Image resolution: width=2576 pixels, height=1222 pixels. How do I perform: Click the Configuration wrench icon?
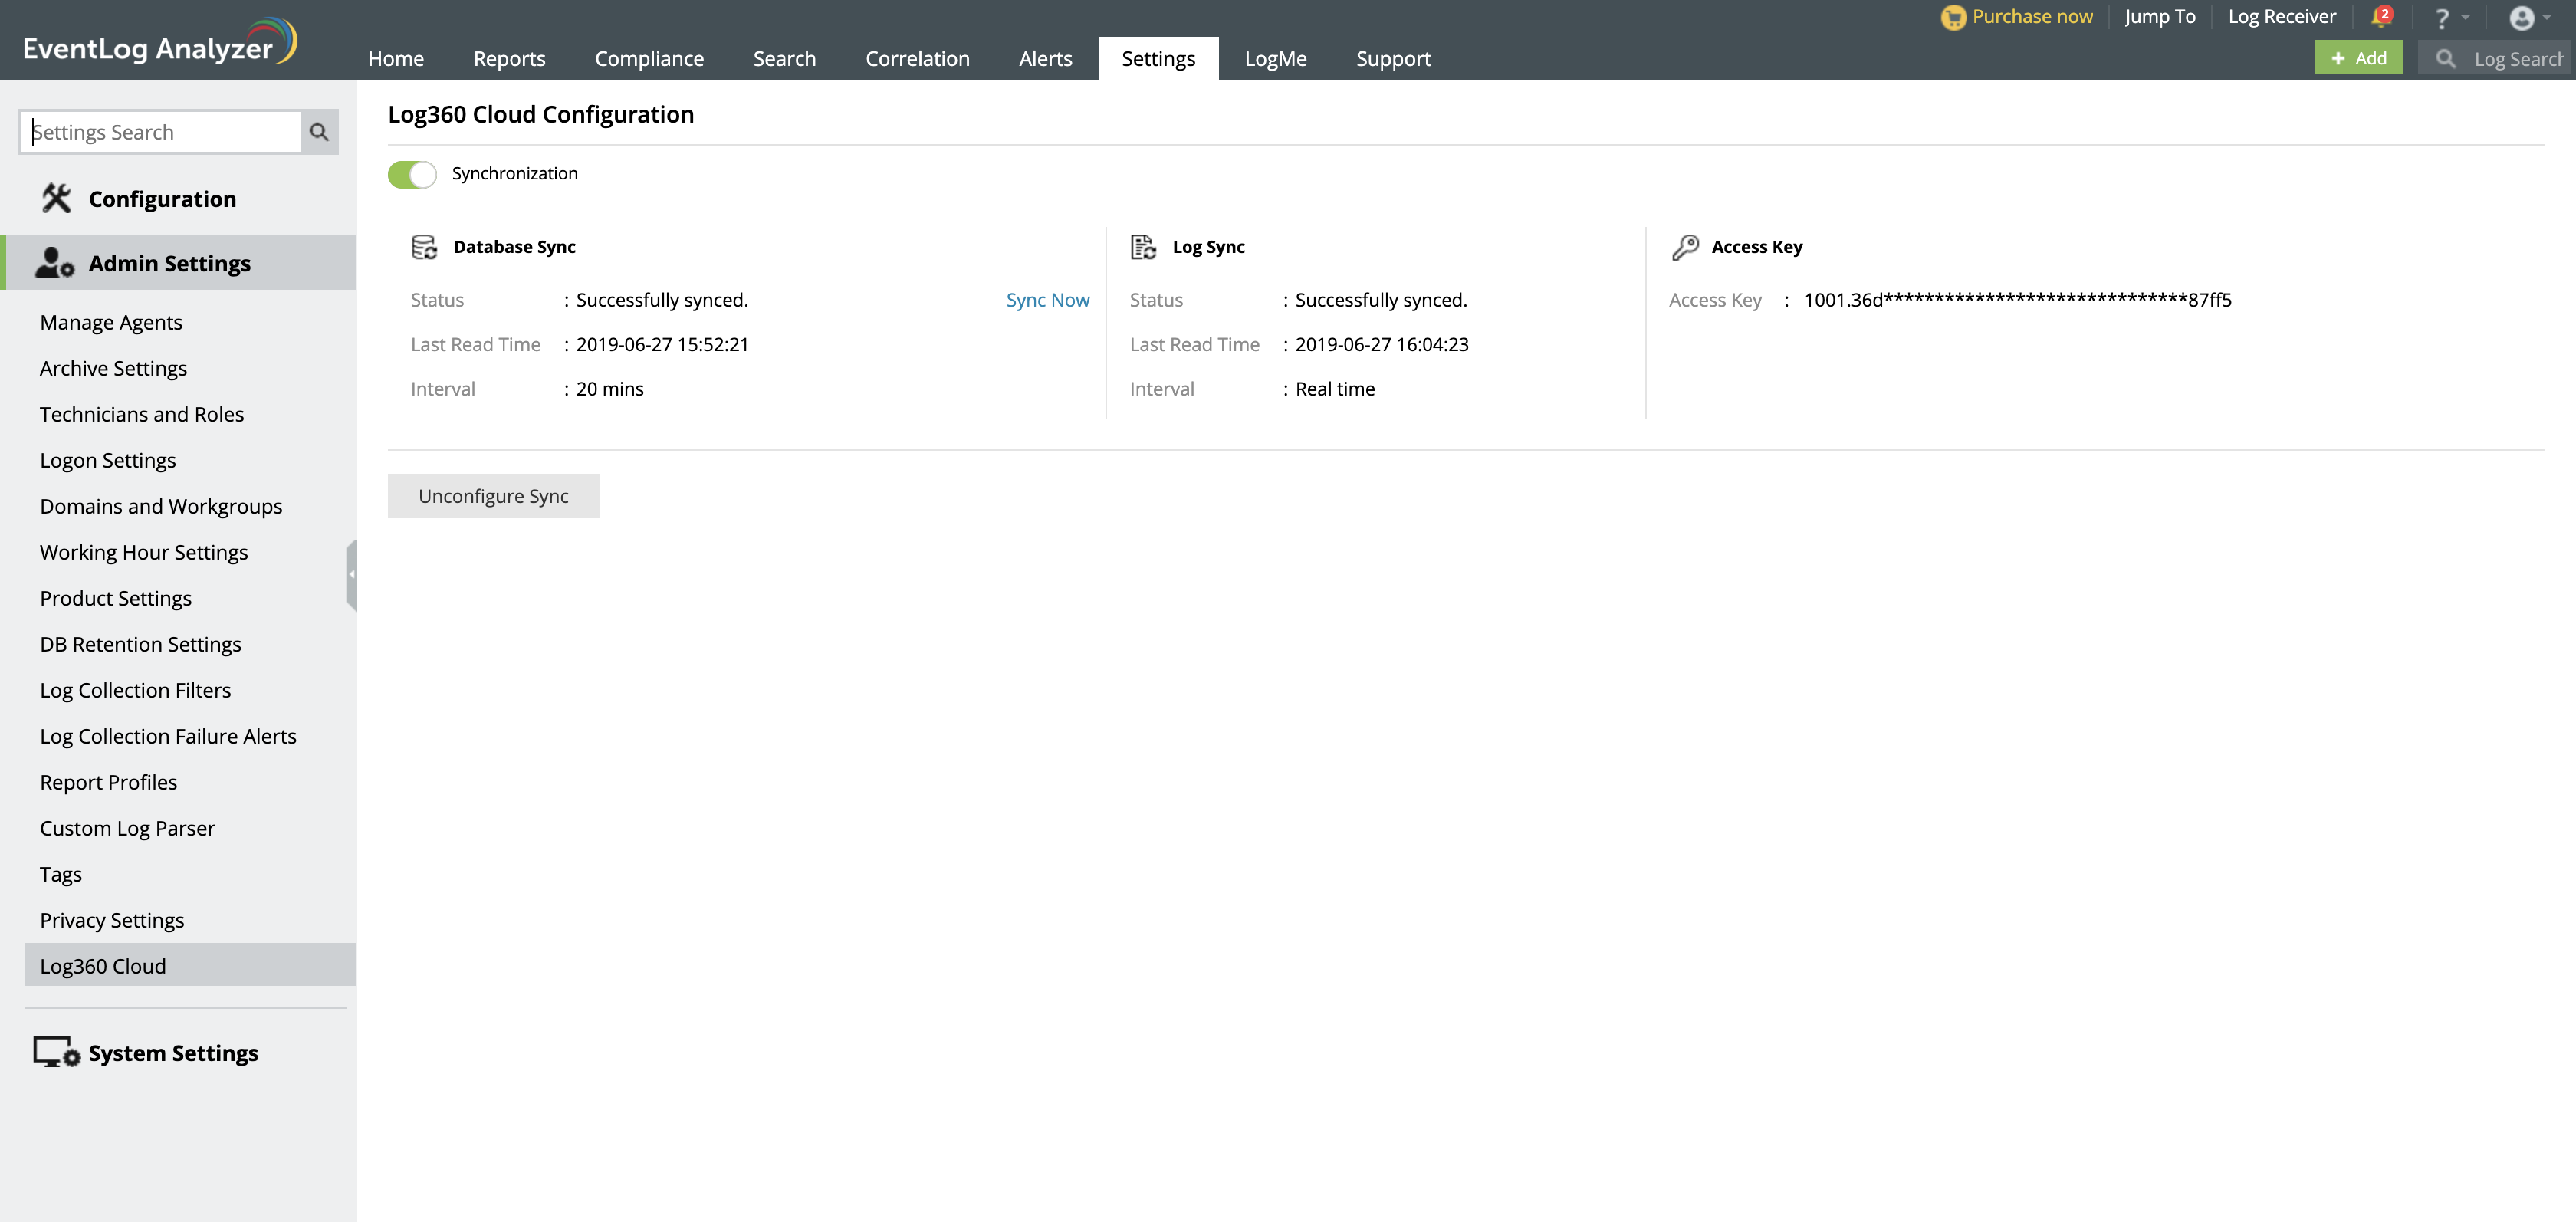pos(57,198)
